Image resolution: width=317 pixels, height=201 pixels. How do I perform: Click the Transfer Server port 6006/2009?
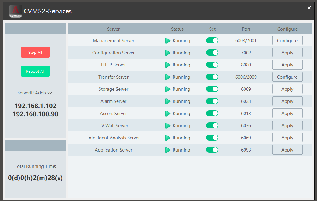tap(246, 77)
